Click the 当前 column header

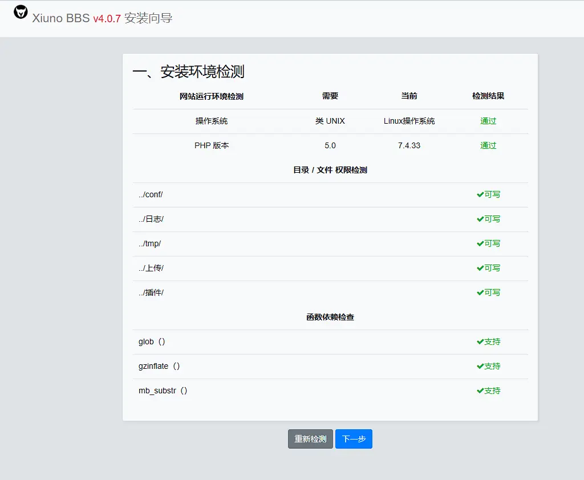pyautogui.click(x=409, y=96)
